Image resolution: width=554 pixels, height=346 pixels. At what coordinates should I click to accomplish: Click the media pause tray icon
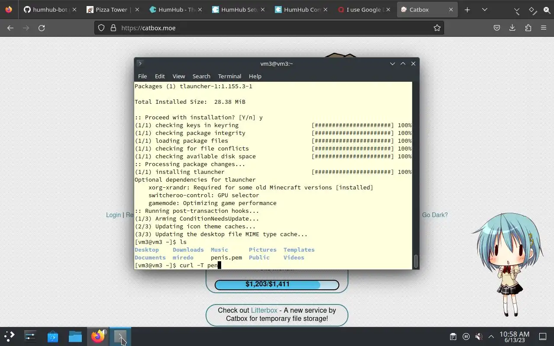pyautogui.click(x=466, y=336)
